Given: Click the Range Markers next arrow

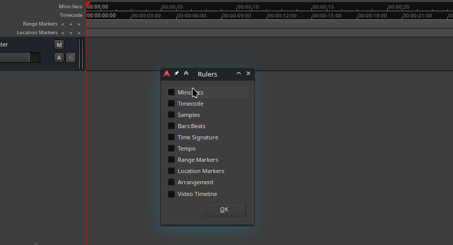Looking at the screenshot, I should point(79,24).
